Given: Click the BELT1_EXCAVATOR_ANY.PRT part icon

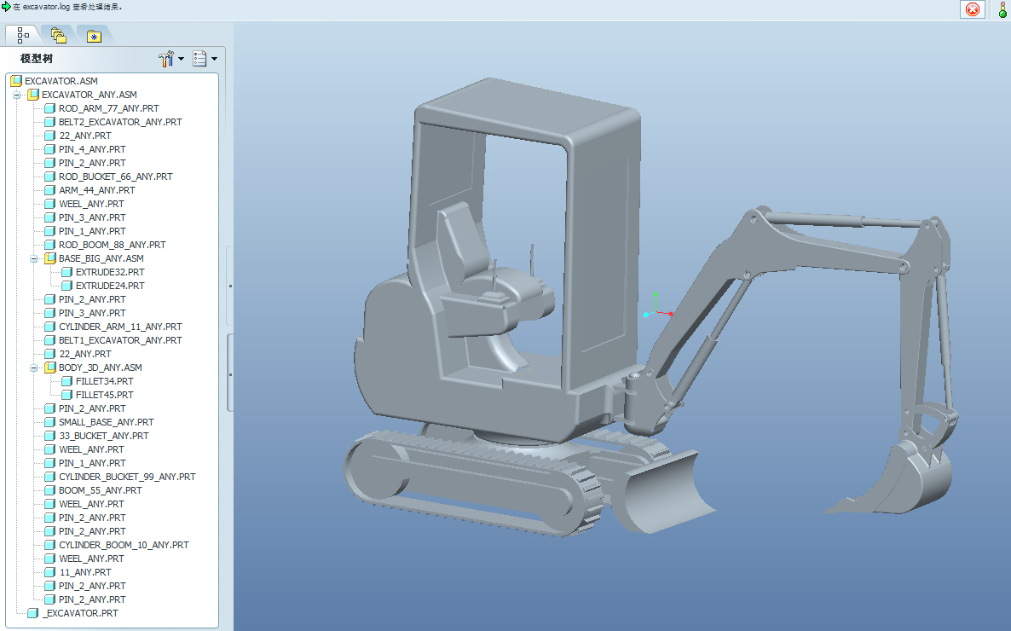Looking at the screenshot, I should pos(49,341).
